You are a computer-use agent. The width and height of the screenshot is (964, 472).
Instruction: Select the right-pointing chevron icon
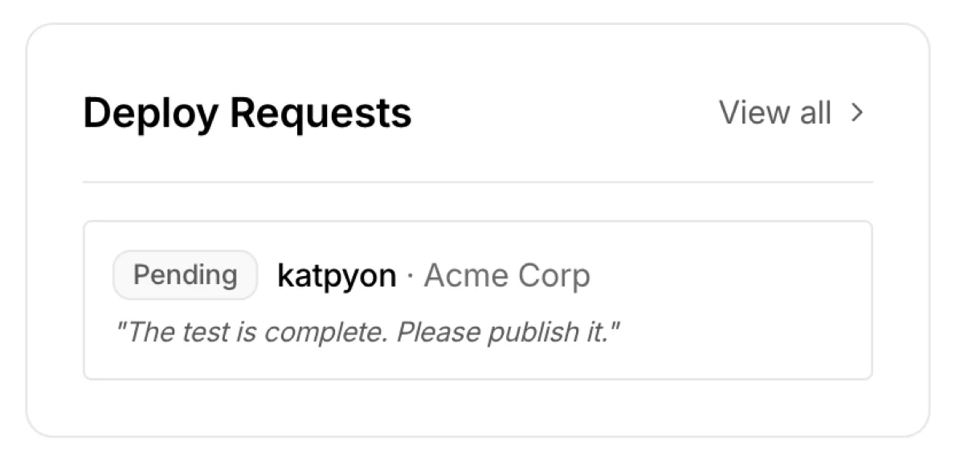[858, 113]
